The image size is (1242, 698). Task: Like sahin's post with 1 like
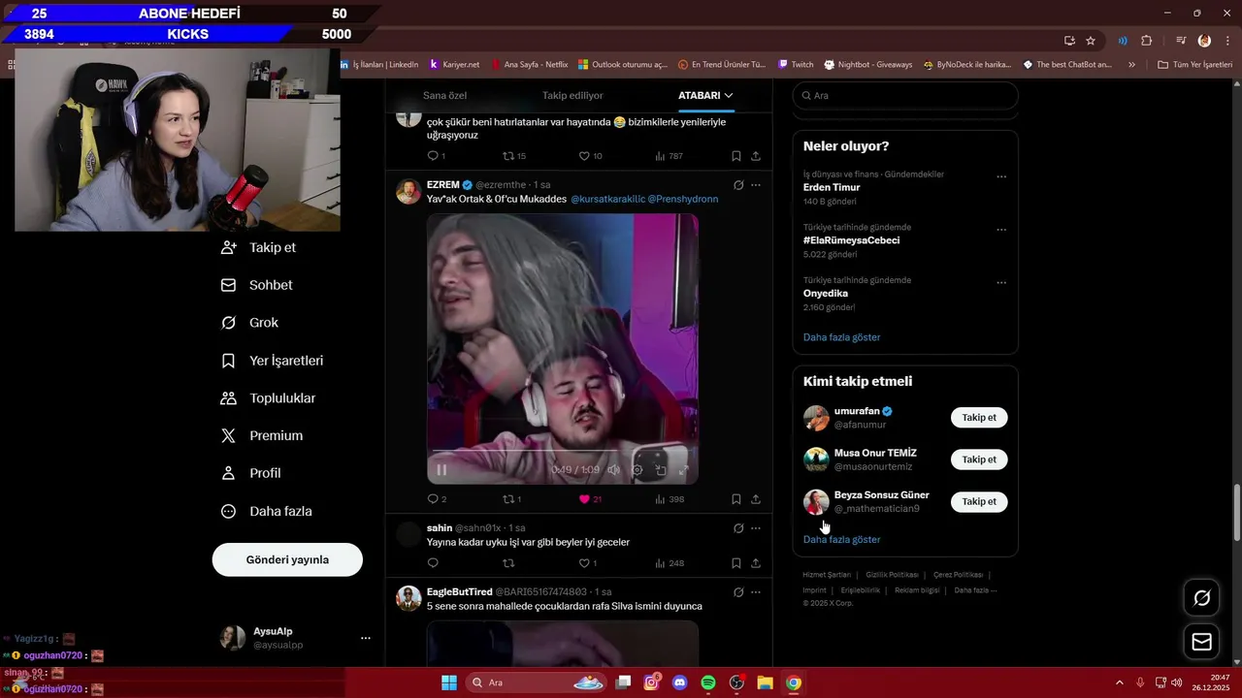(584, 563)
